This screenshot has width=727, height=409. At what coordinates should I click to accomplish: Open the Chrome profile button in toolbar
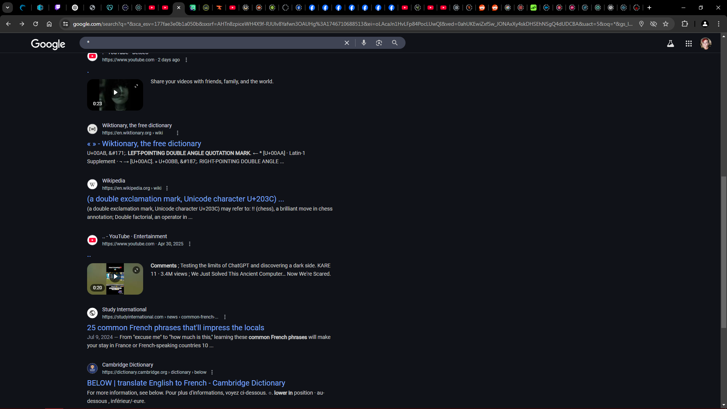point(705,24)
